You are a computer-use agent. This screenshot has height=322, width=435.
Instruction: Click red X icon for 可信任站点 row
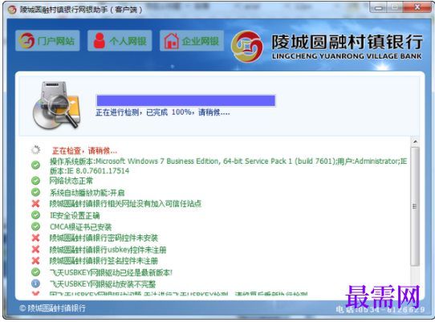click(x=35, y=203)
